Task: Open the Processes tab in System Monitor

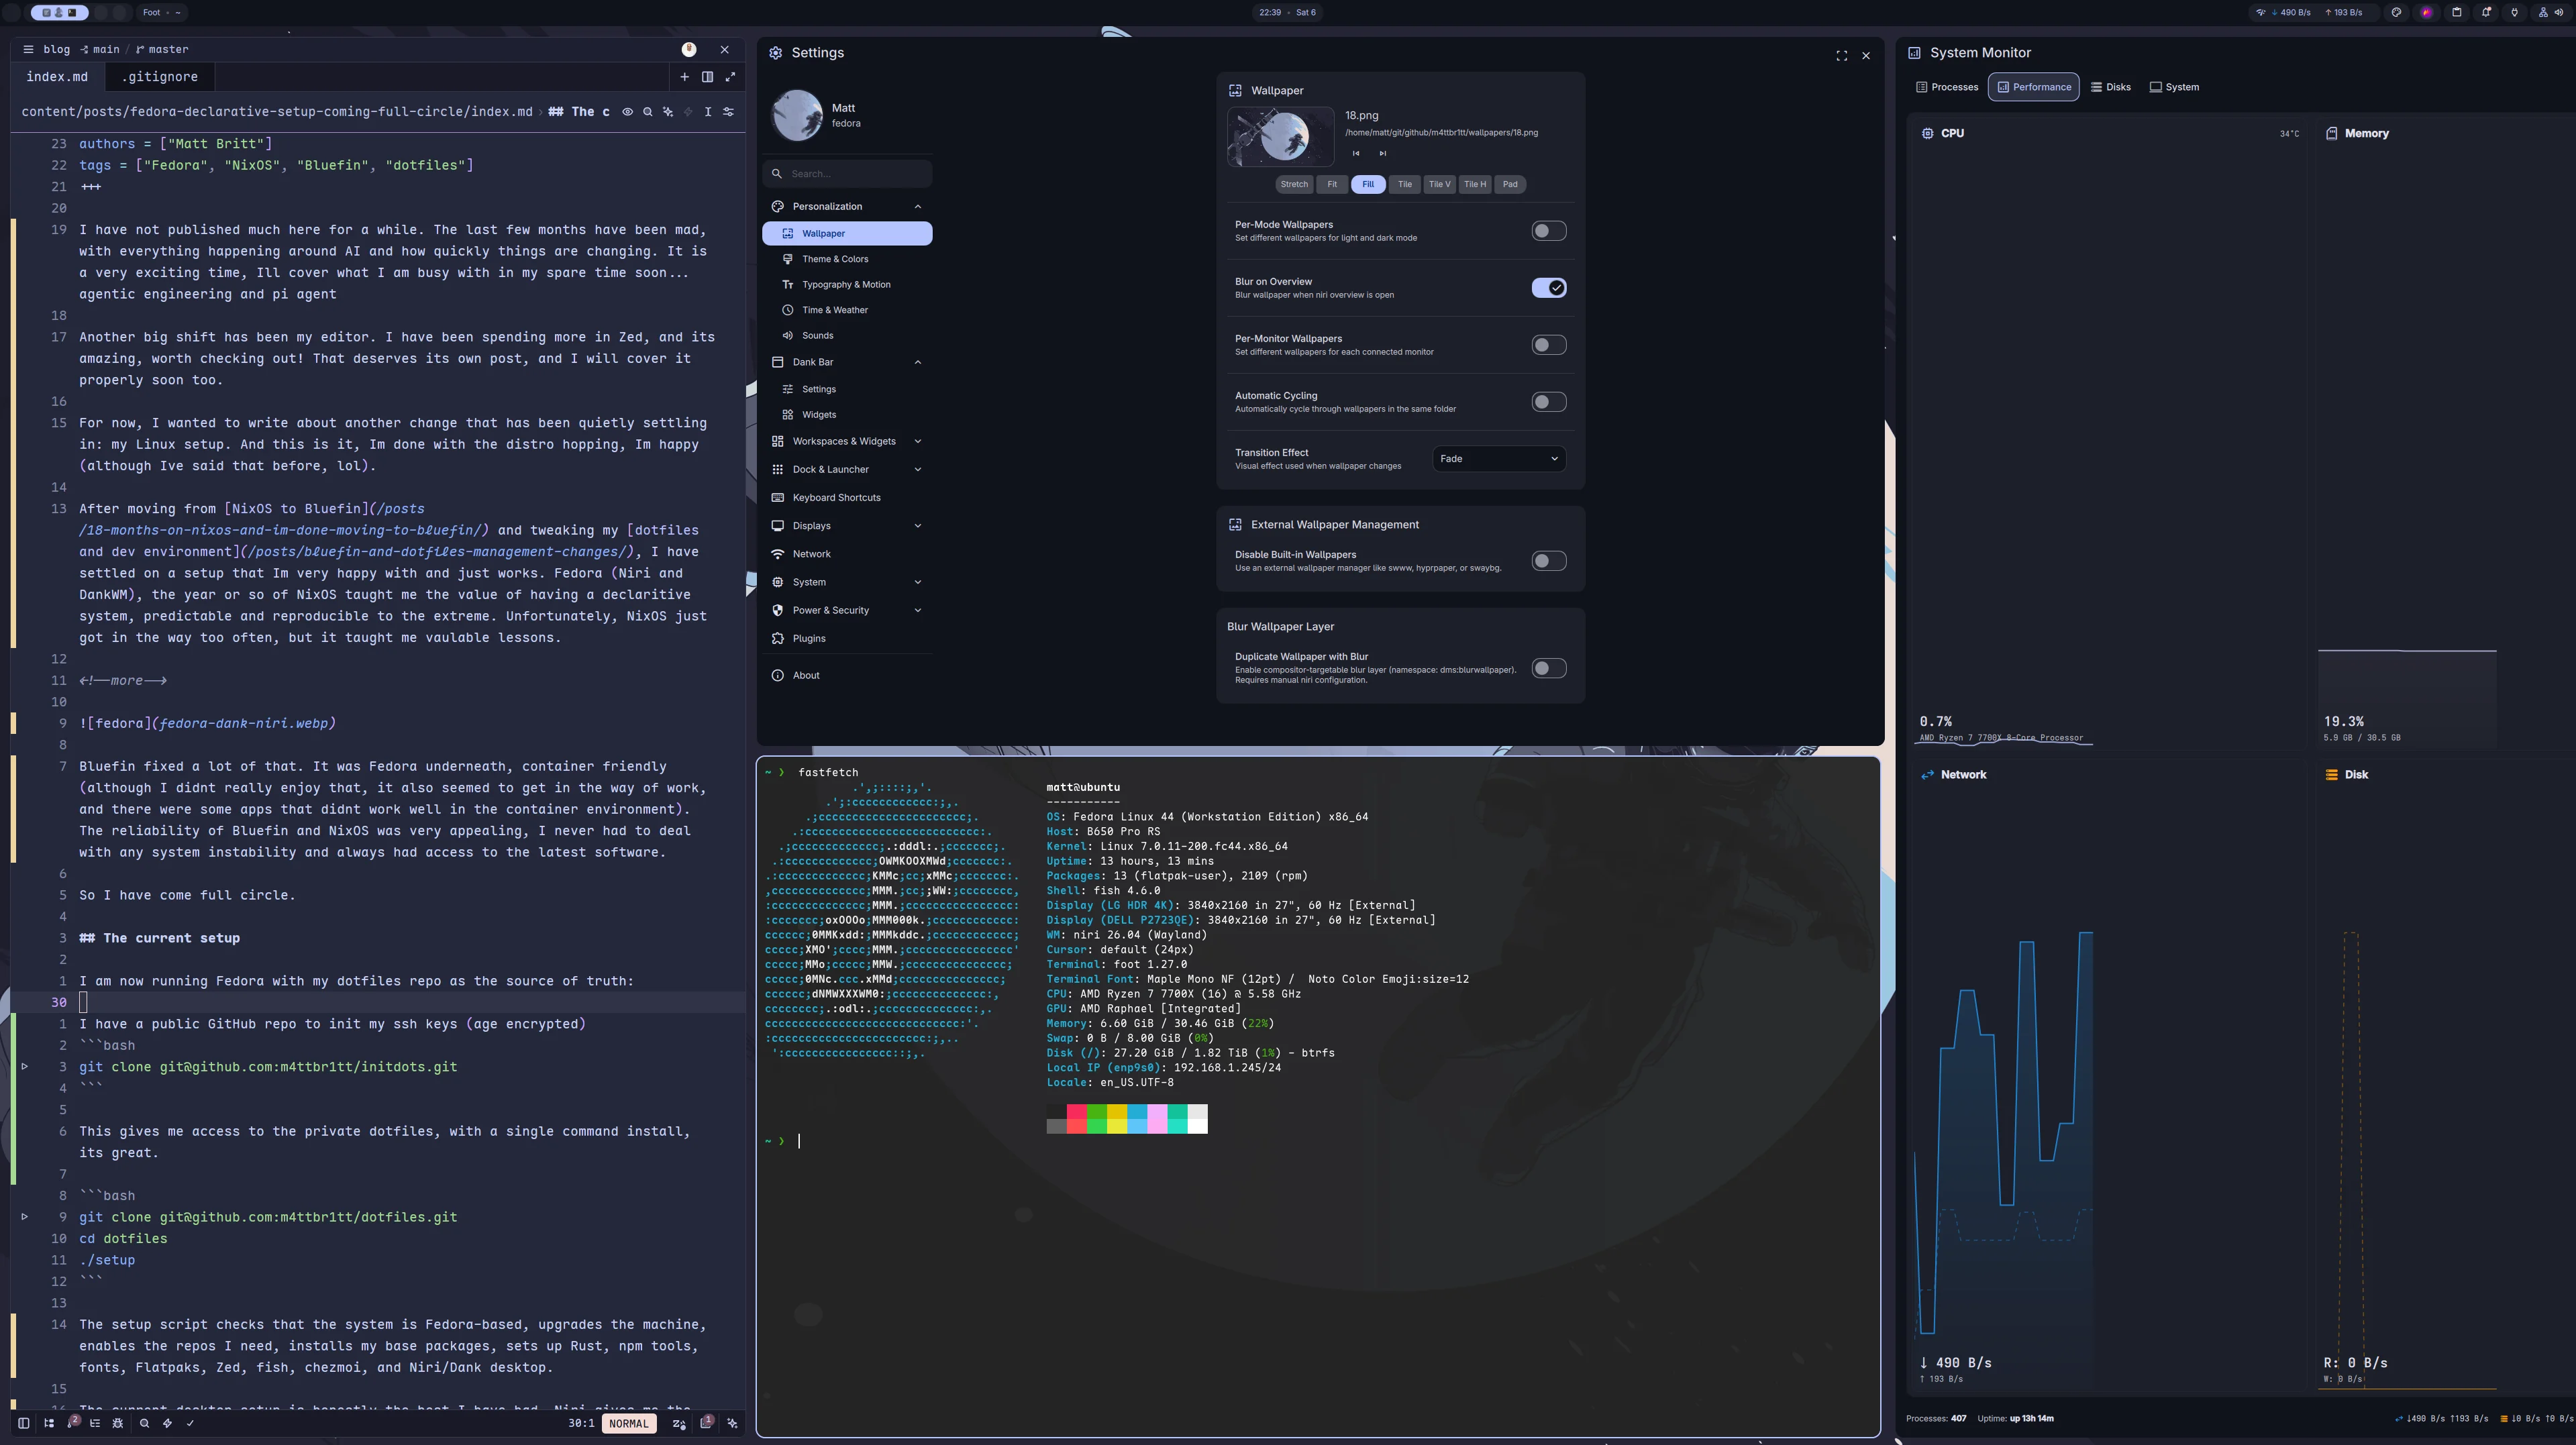Action: [x=1947, y=87]
